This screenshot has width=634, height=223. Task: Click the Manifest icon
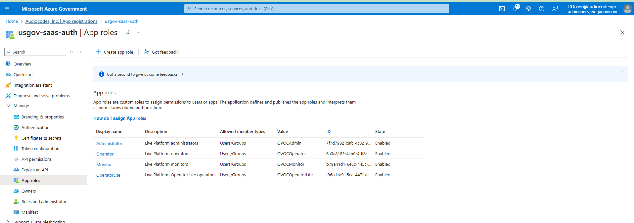16,212
